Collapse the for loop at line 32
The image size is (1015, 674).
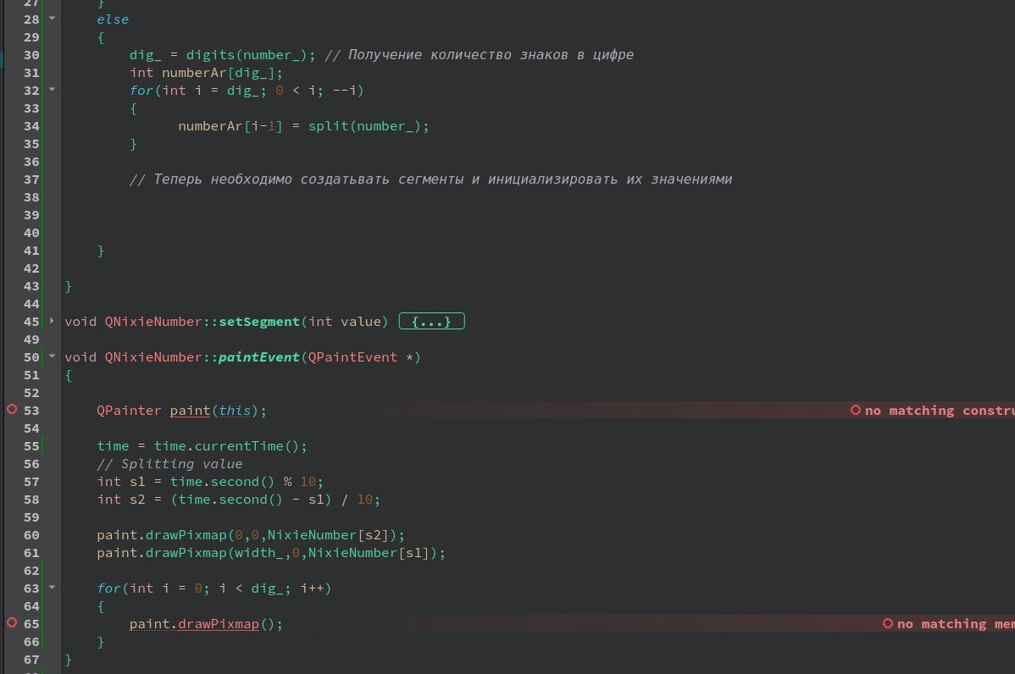coord(53,89)
